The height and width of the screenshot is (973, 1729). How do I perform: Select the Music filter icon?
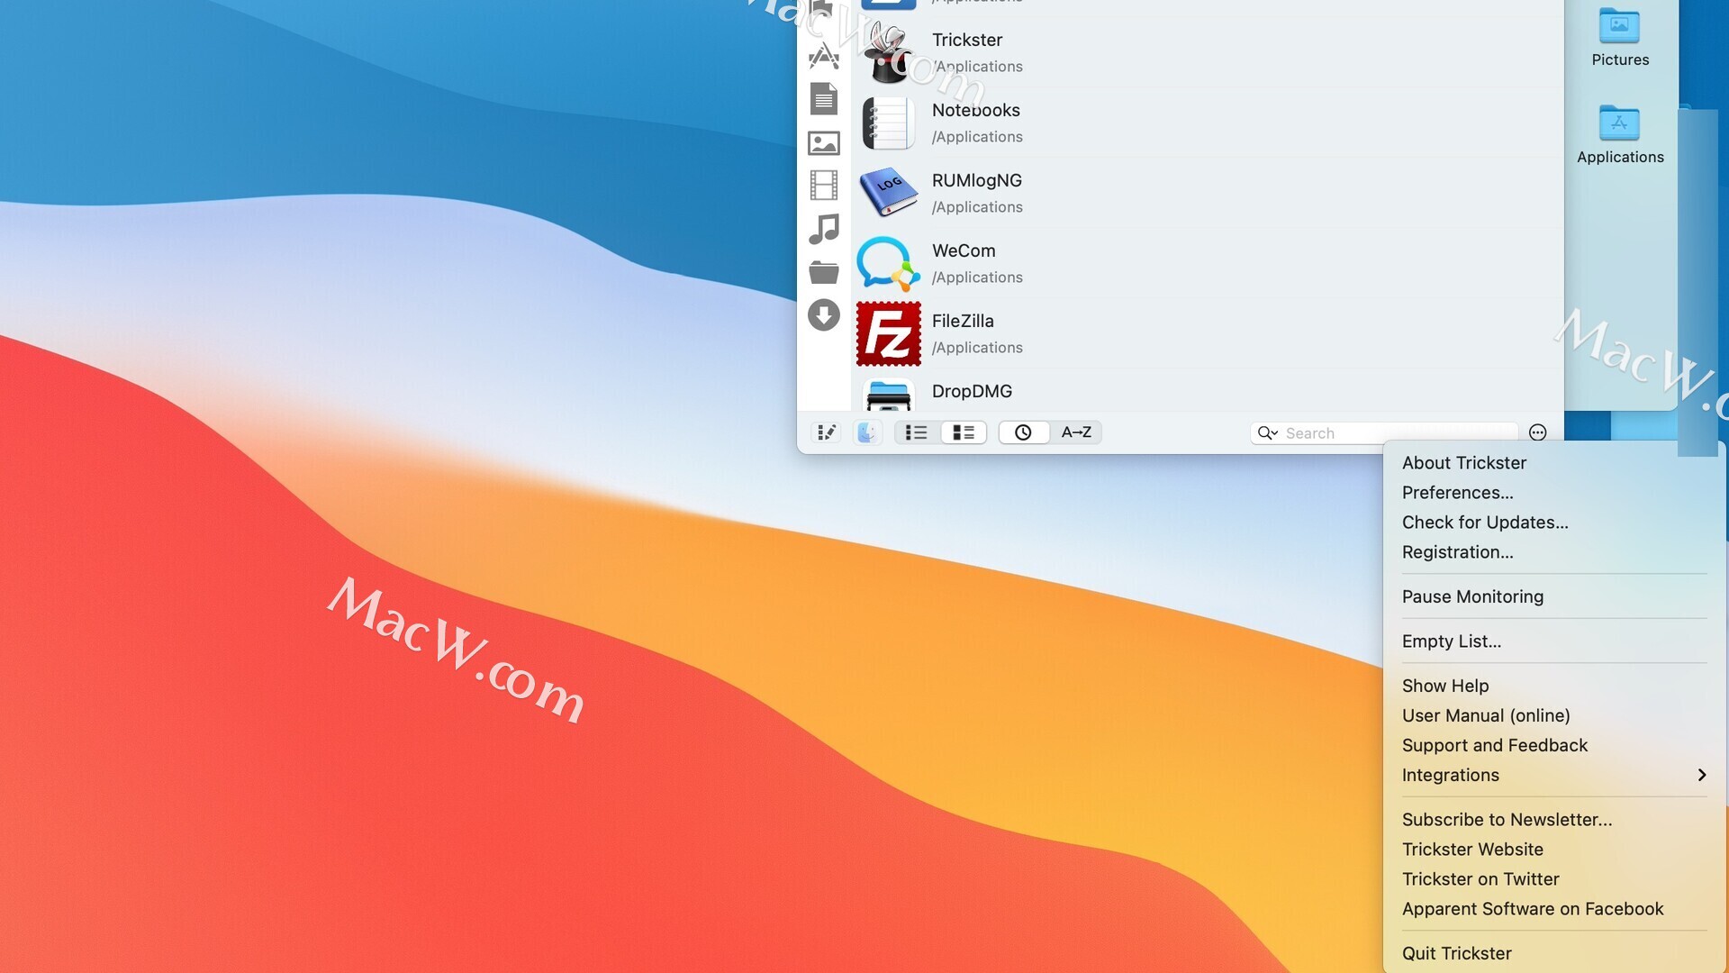point(824,229)
